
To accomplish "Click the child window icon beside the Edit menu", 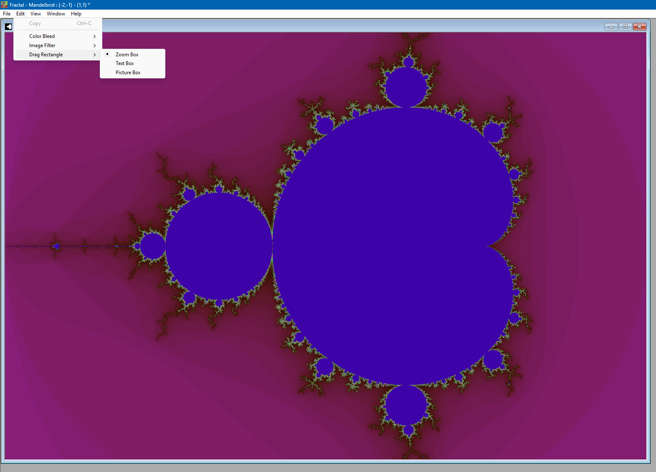I will pyautogui.click(x=8, y=27).
